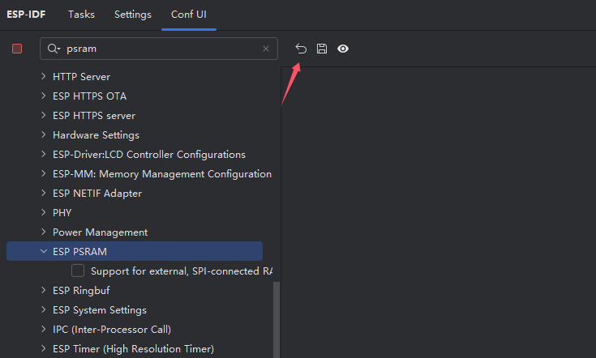Enable Support for external SPI-connected RAM

pos(78,271)
